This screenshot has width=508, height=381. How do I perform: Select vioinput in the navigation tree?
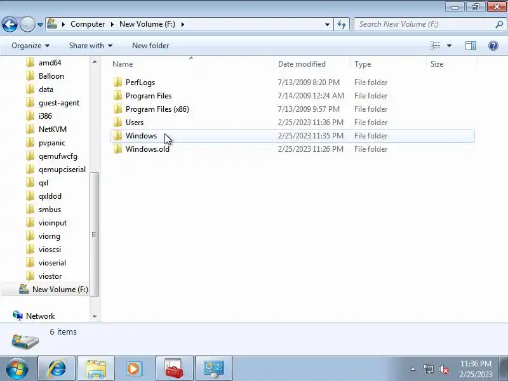(53, 223)
